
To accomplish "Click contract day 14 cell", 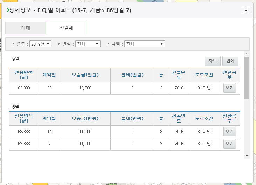I will pos(49,132).
